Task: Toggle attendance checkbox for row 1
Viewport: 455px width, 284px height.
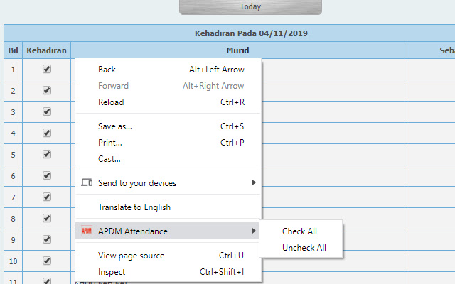Action: tap(47, 69)
